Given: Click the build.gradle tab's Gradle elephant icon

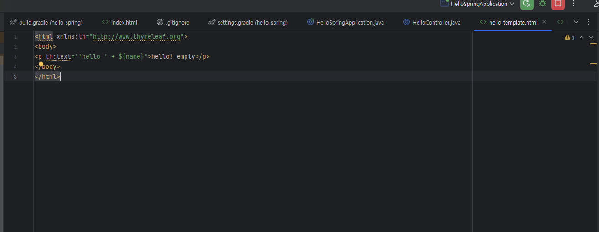Looking at the screenshot, I should point(13,22).
